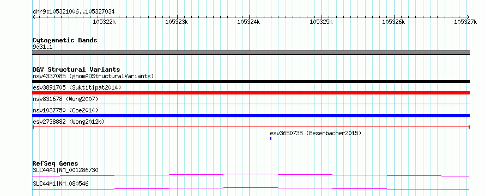Click the SLC44A1|NM_001286730 gene label

click(65, 170)
